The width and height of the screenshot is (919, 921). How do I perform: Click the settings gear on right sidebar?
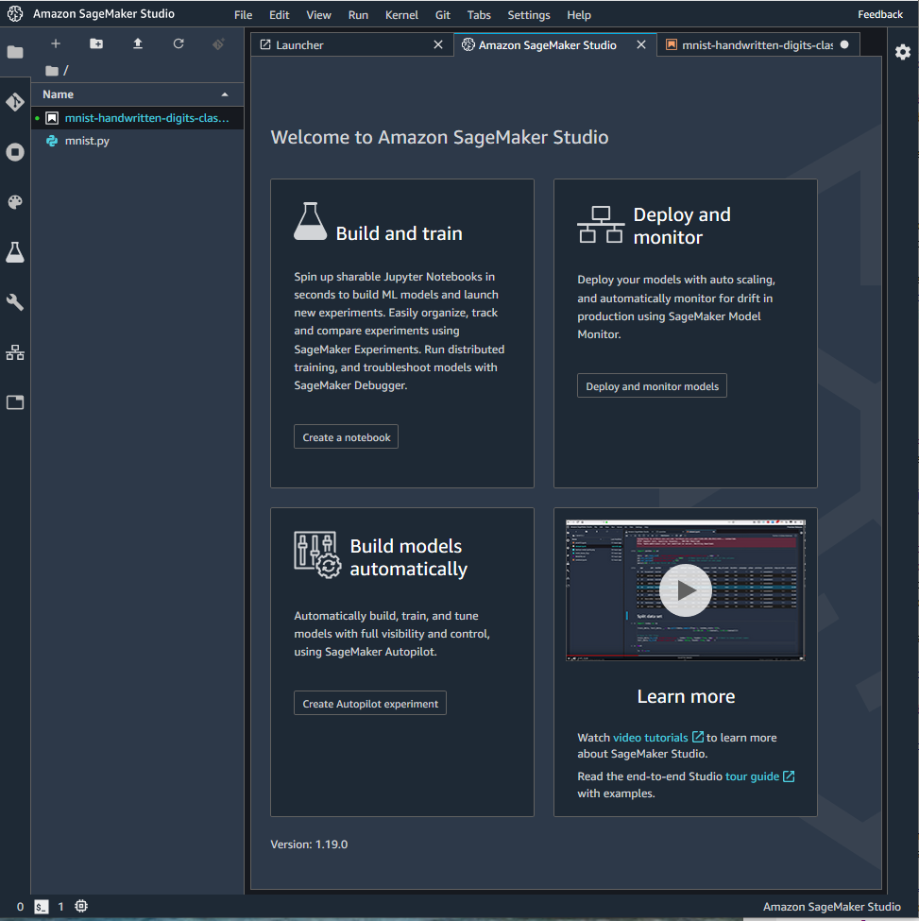(x=903, y=52)
